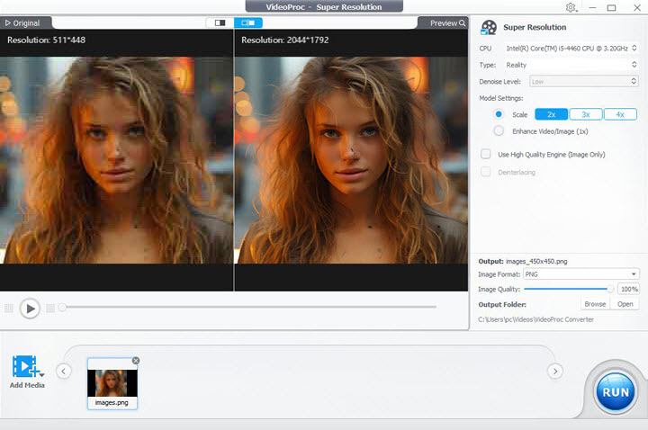
Task: Click the Browse output folder button
Action: (x=594, y=304)
